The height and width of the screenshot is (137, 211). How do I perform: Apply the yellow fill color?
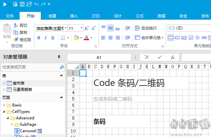76,38
